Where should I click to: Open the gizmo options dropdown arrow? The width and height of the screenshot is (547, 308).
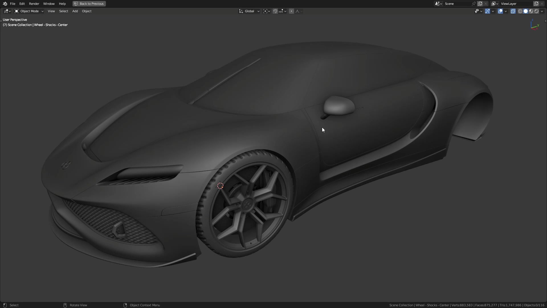pos(493,11)
